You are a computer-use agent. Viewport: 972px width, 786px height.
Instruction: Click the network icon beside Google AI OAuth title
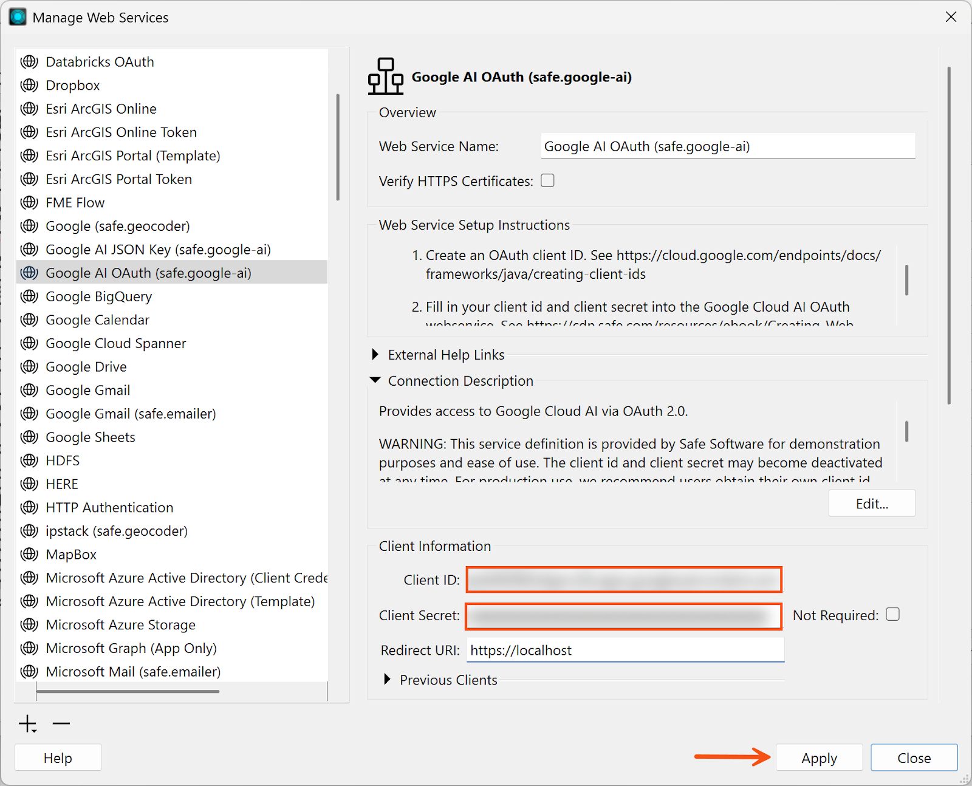coord(386,77)
